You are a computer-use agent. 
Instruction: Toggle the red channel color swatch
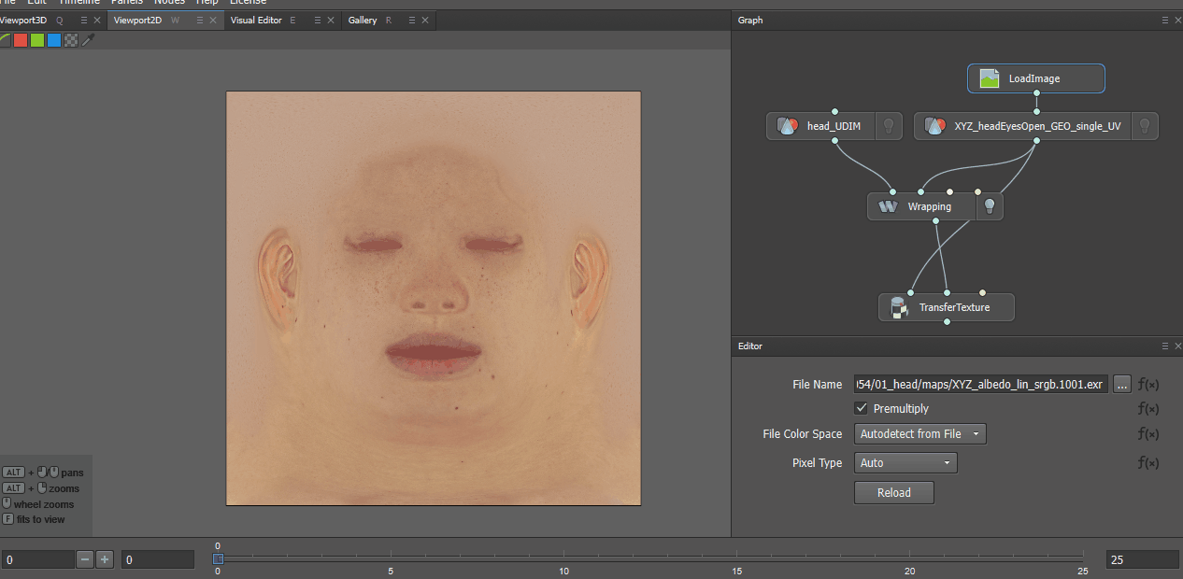tap(21, 40)
